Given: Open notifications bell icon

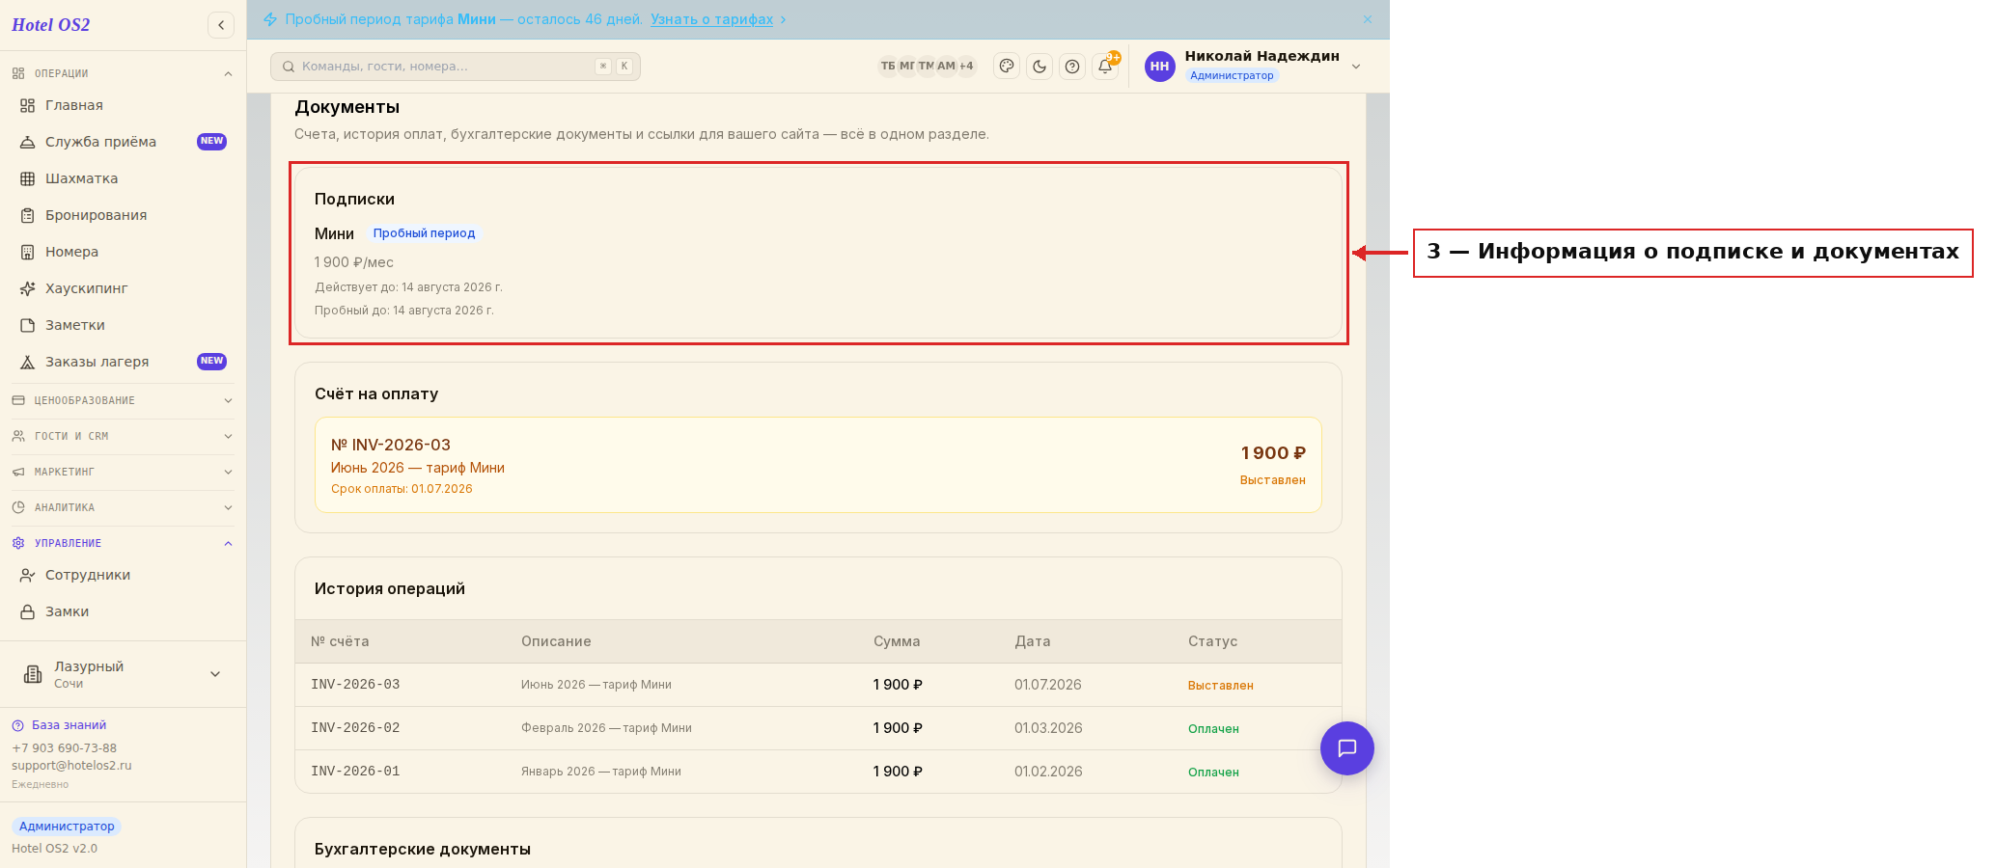Looking at the screenshot, I should tap(1105, 67).
